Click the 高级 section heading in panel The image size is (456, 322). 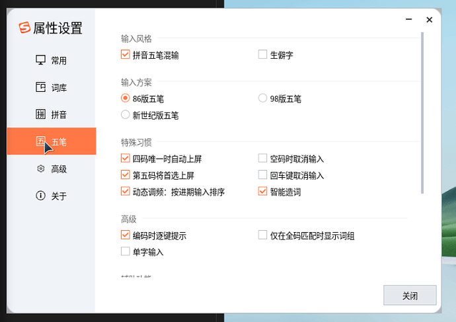pos(129,219)
